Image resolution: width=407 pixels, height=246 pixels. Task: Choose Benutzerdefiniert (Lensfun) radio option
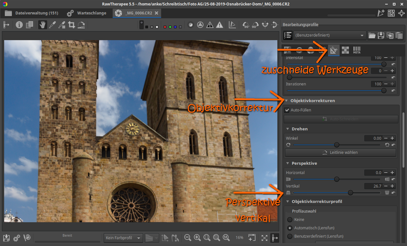(x=290, y=236)
